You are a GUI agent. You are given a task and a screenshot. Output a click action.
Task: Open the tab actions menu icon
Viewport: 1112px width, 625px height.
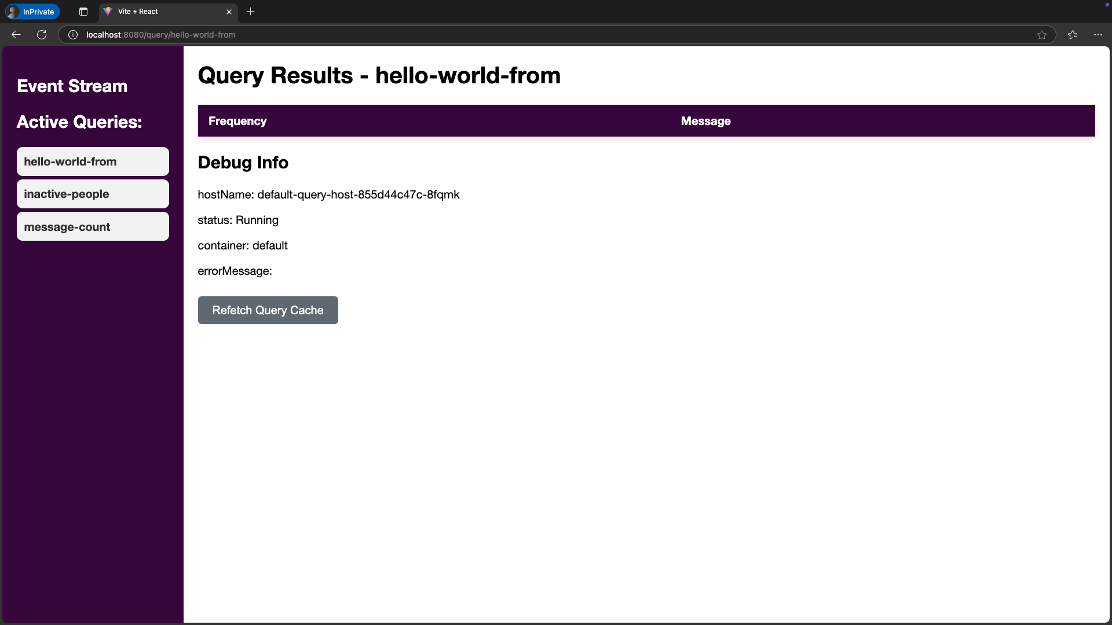[83, 12]
